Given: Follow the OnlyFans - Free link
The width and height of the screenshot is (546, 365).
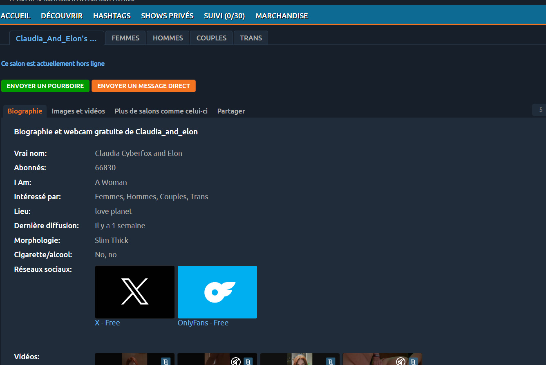Looking at the screenshot, I should point(203,323).
